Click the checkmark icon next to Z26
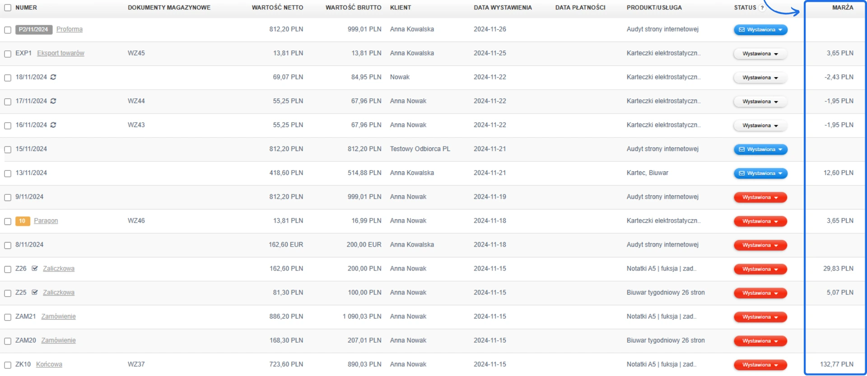 click(x=35, y=269)
